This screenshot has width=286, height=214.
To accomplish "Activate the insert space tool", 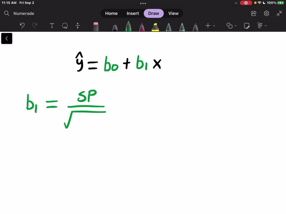I will pyautogui.click(x=78, y=26).
